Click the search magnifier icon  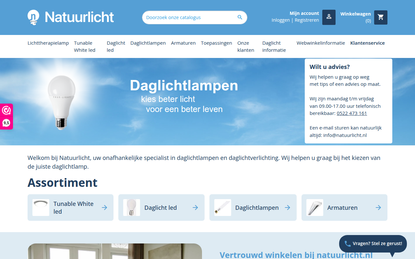(240, 17)
